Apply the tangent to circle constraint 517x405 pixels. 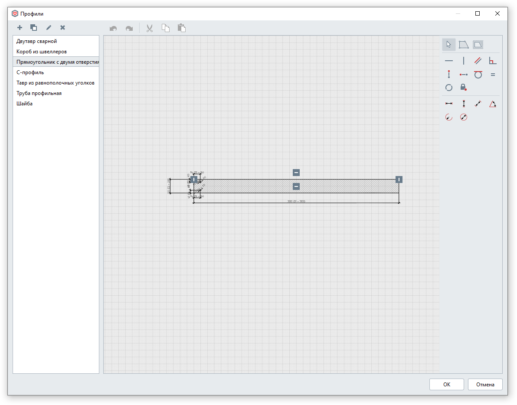[x=478, y=75]
